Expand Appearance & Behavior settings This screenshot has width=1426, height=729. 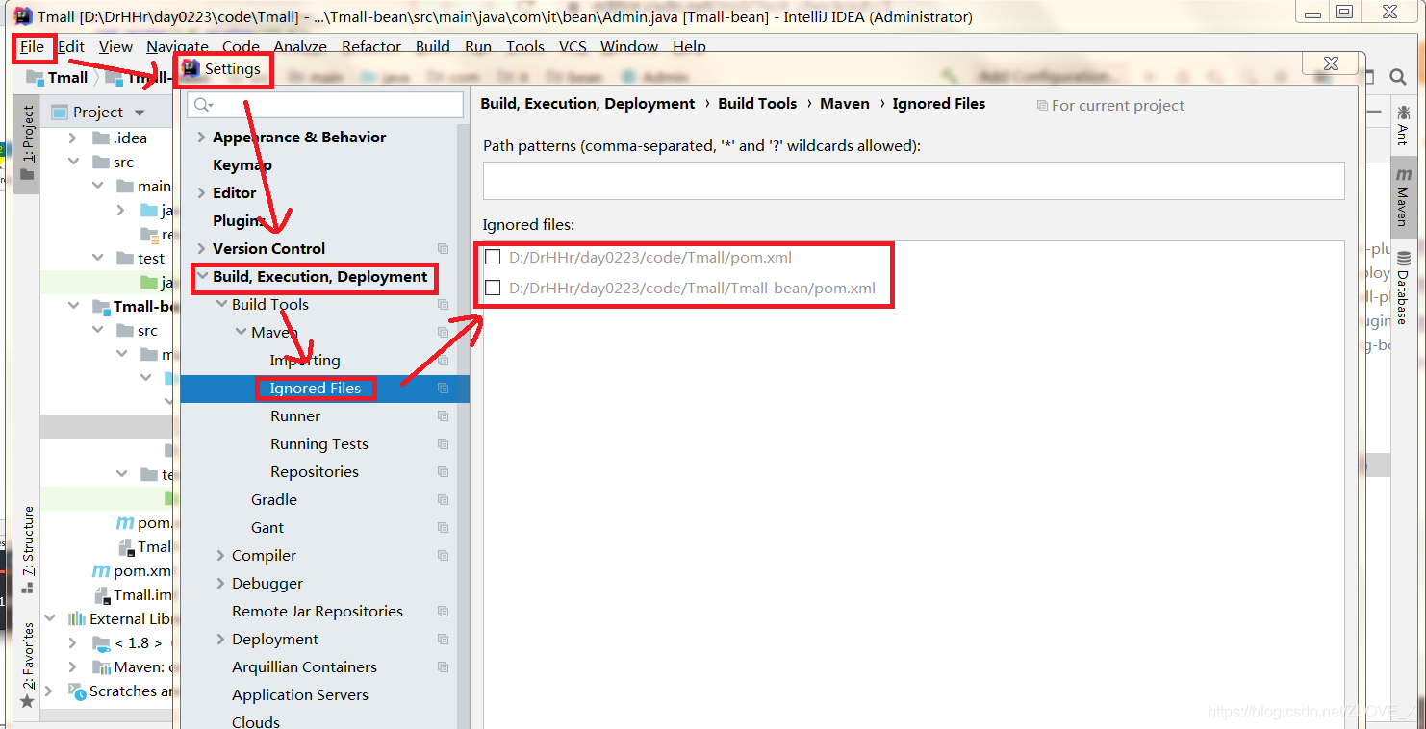(201, 138)
